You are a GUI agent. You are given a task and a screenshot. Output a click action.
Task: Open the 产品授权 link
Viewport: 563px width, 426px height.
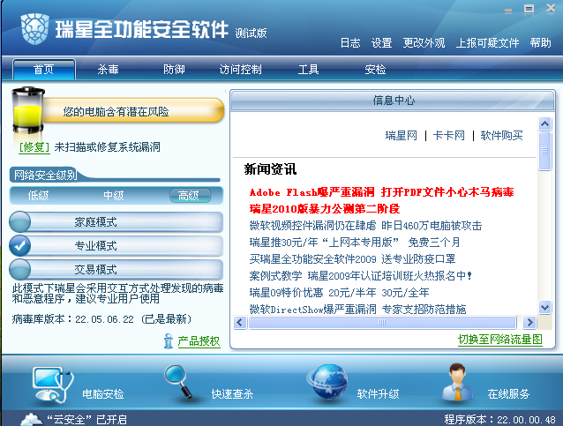(199, 341)
